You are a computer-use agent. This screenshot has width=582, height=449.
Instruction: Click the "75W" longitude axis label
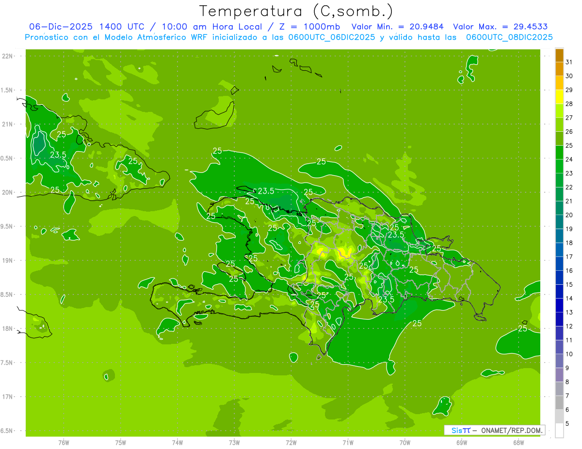121,443
